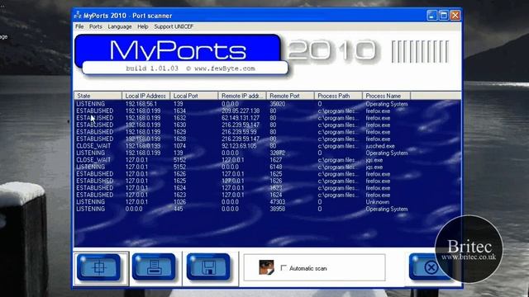Click remote IP 216.239.59.99
529x297 pixels.
[239, 132]
